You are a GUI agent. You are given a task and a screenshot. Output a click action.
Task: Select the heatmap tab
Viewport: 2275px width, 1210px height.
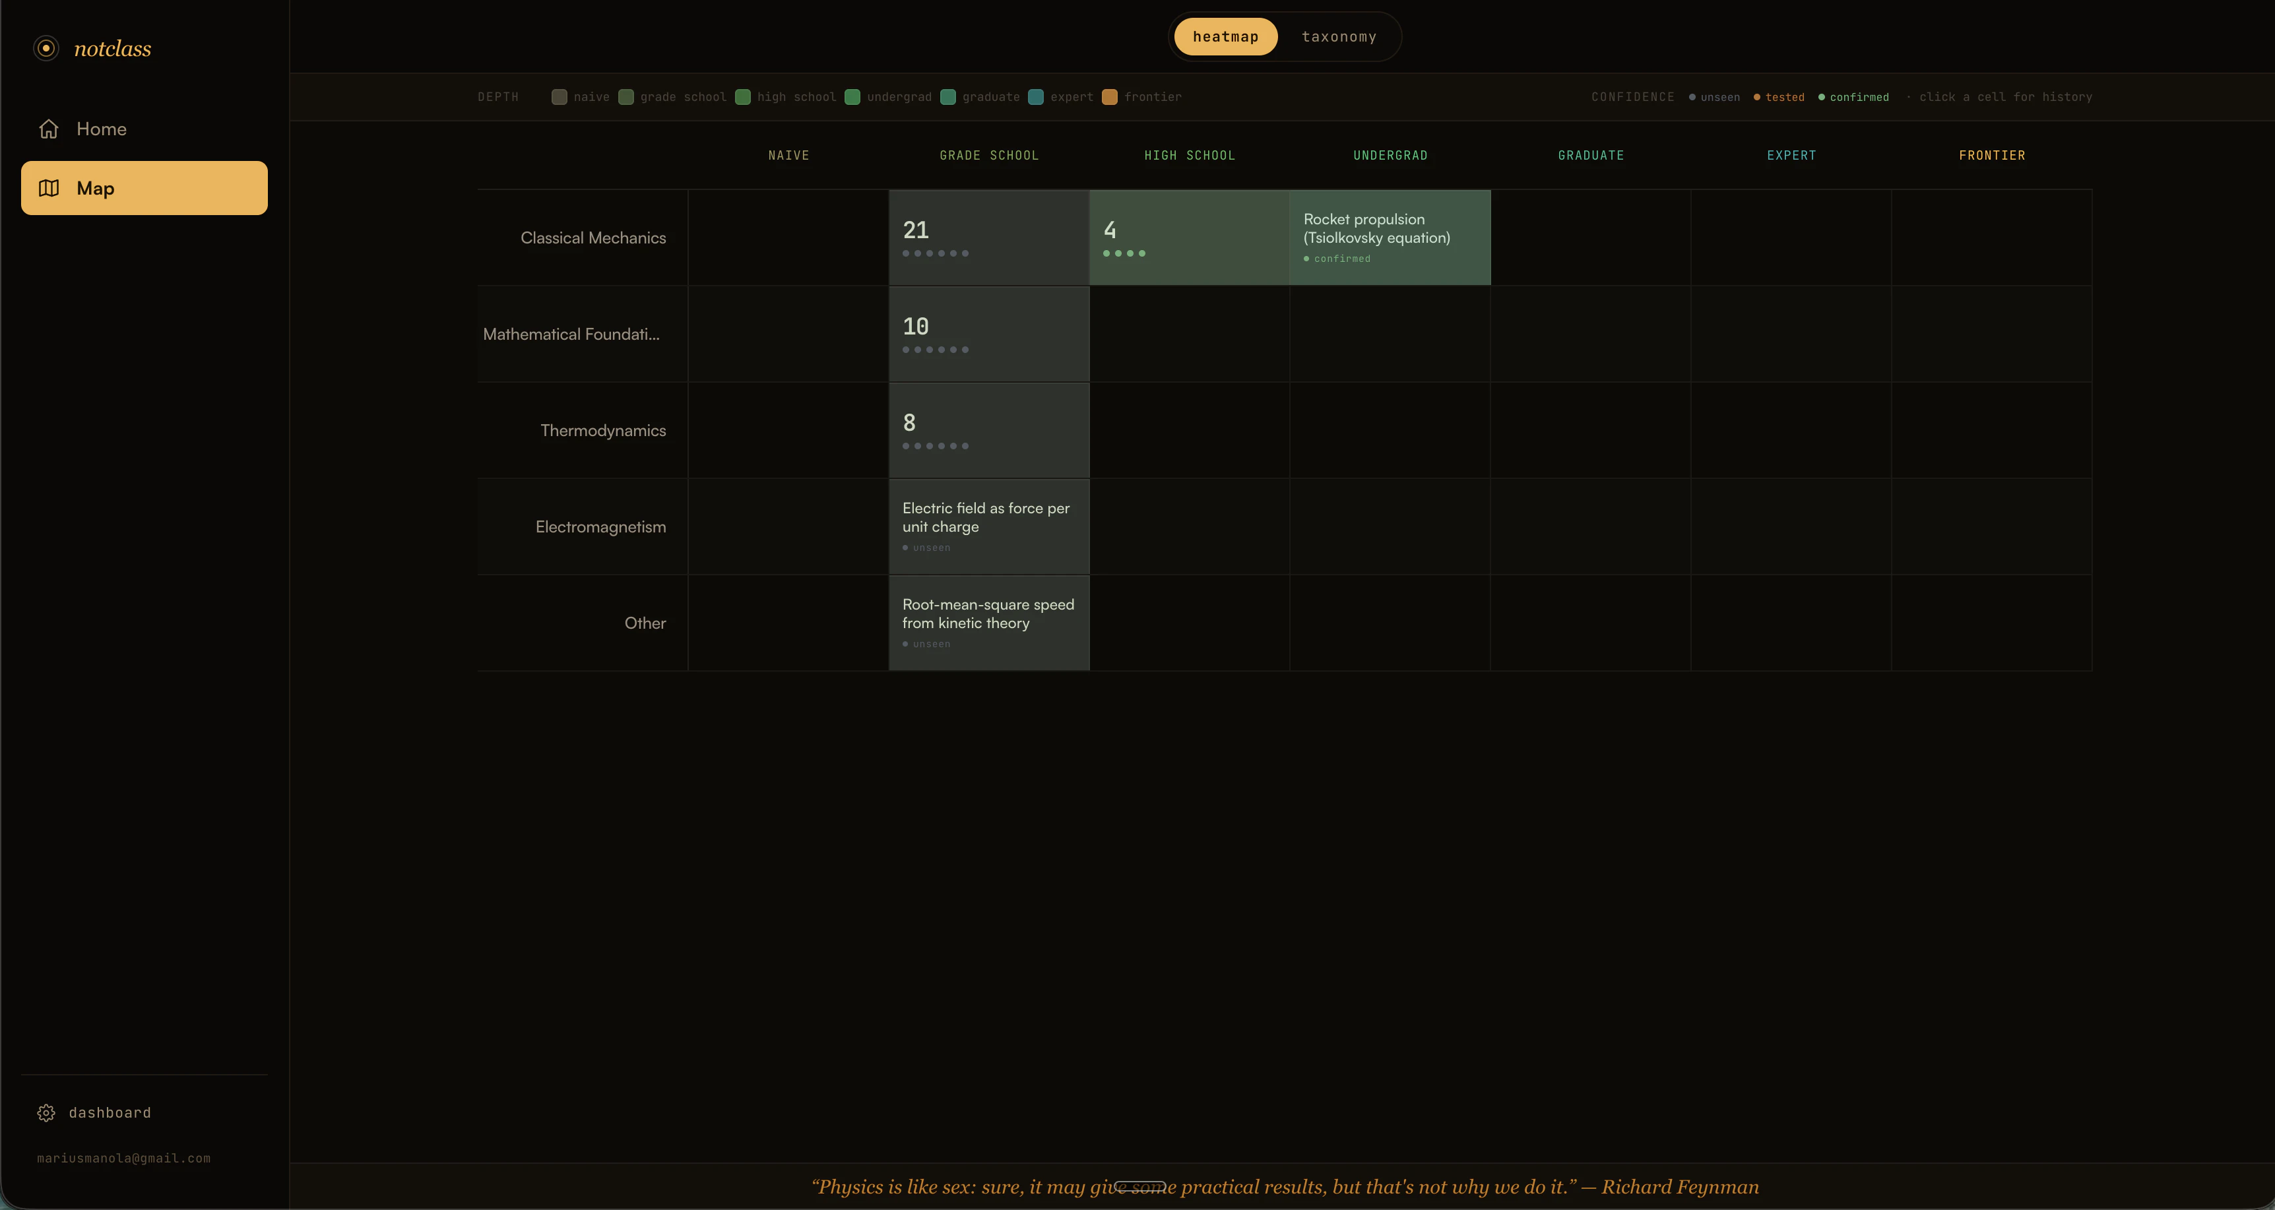click(1225, 36)
